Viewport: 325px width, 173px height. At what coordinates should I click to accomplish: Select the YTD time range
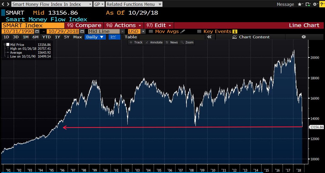[x=47, y=37]
